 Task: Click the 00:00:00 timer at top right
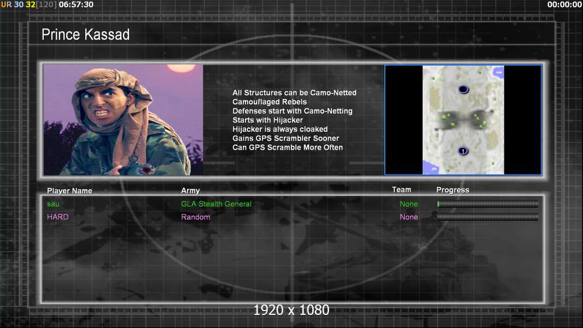(564, 5)
